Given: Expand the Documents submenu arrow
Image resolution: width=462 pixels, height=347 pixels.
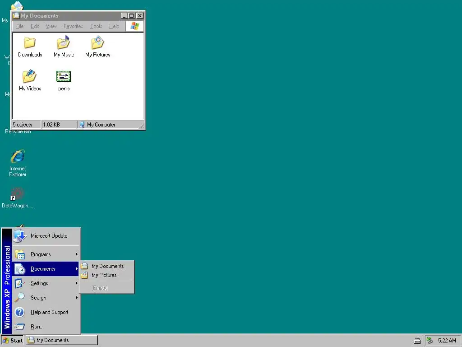Looking at the screenshot, I should (77, 269).
